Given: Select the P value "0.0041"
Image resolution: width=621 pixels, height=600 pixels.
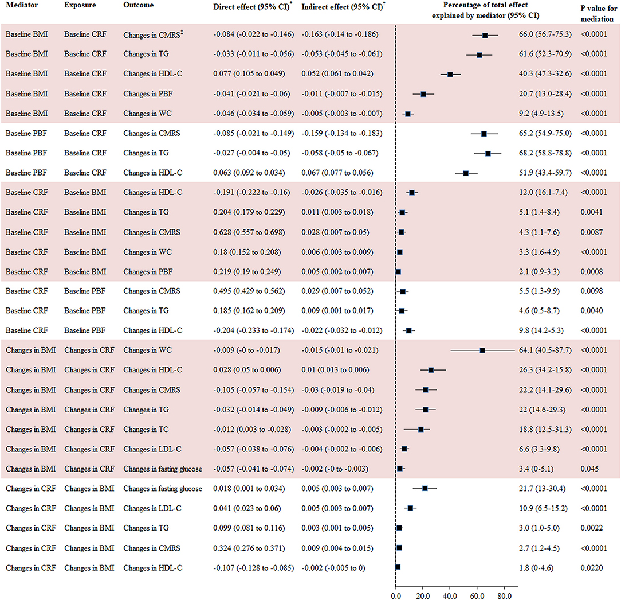Looking at the screenshot, I should point(592,212).
